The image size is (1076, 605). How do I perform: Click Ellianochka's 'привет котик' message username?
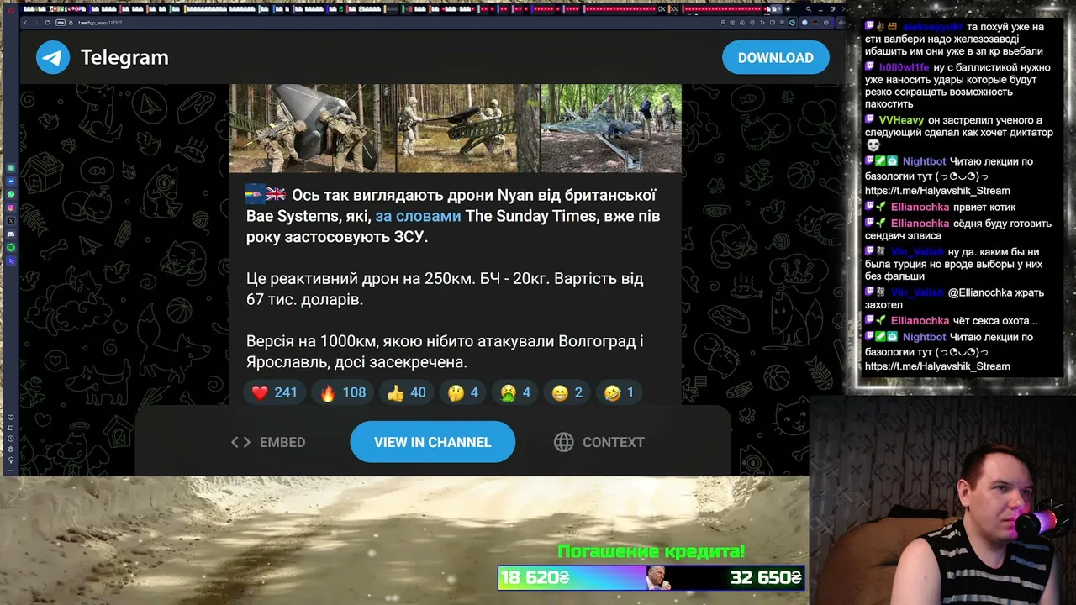[x=920, y=207]
